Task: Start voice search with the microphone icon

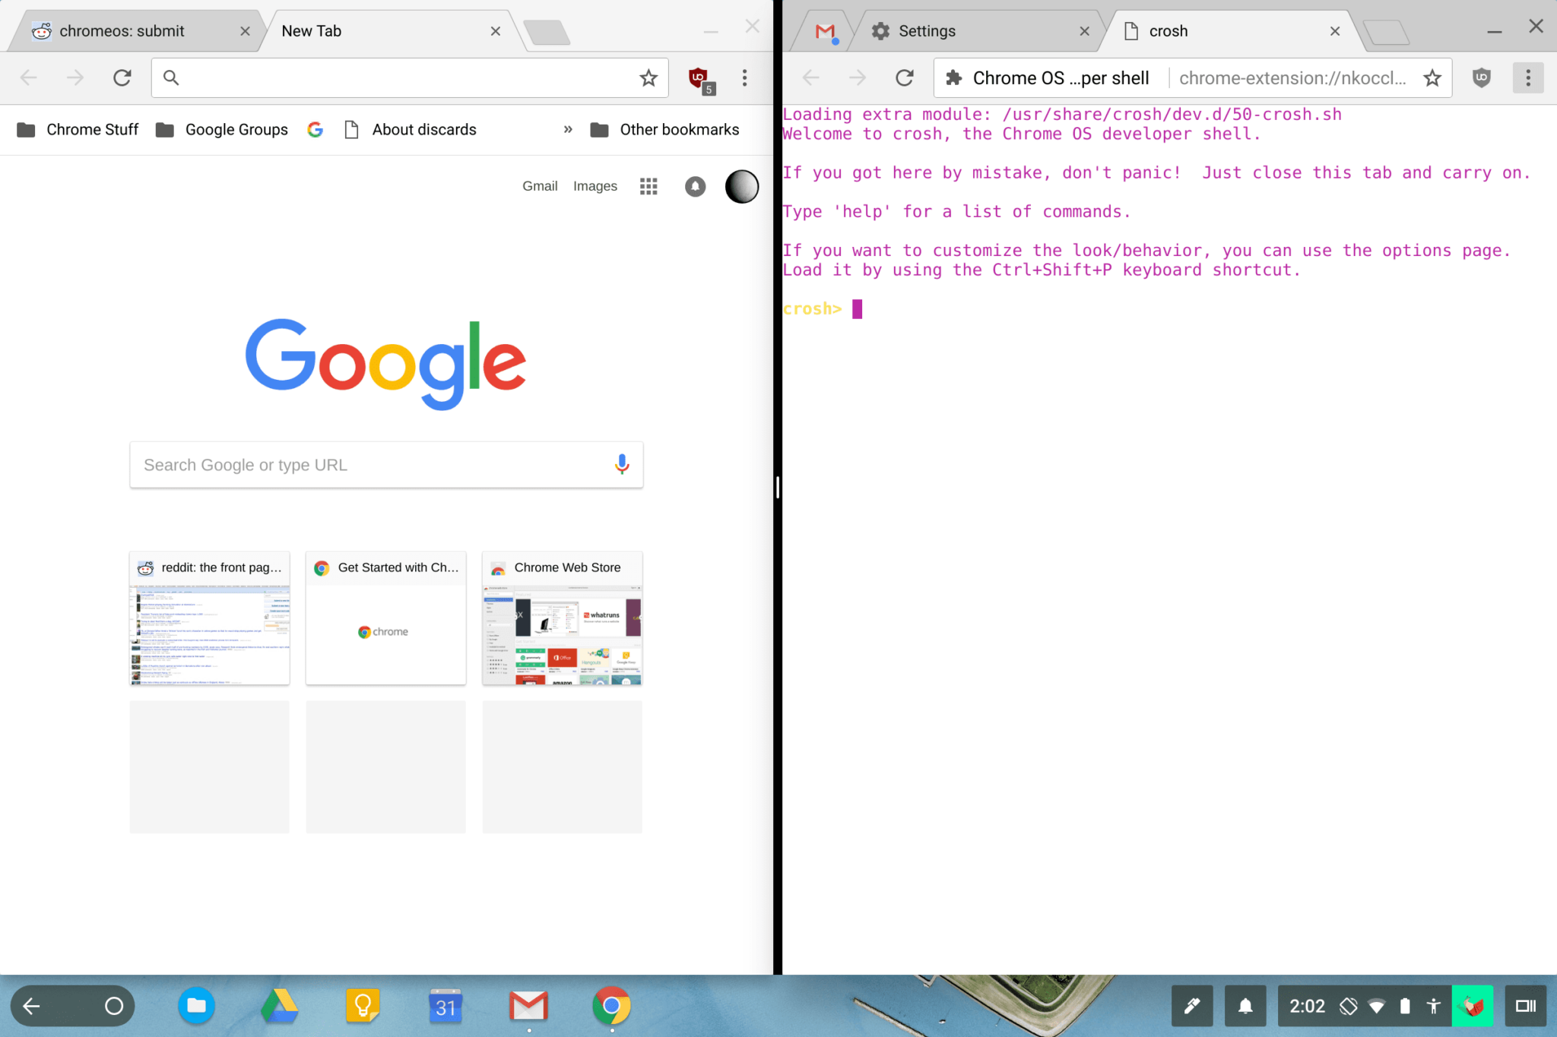Action: (x=622, y=464)
